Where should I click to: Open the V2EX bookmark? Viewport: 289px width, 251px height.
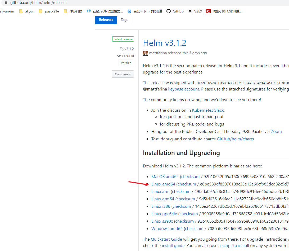tap(195, 11)
